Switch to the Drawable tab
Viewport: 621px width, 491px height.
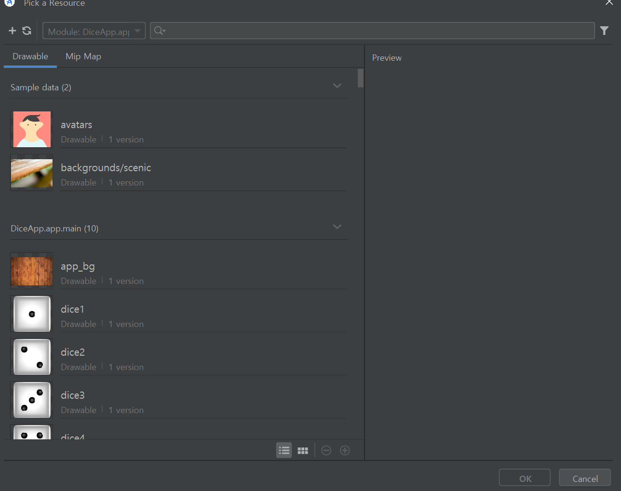pyautogui.click(x=30, y=56)
